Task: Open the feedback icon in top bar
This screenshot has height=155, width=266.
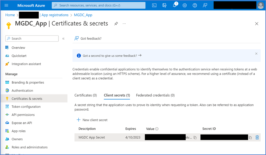Action: pos(205,5)
